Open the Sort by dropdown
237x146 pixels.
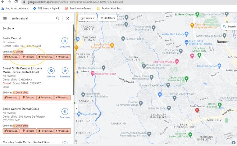pyautogui.click(x=8, y=28)
